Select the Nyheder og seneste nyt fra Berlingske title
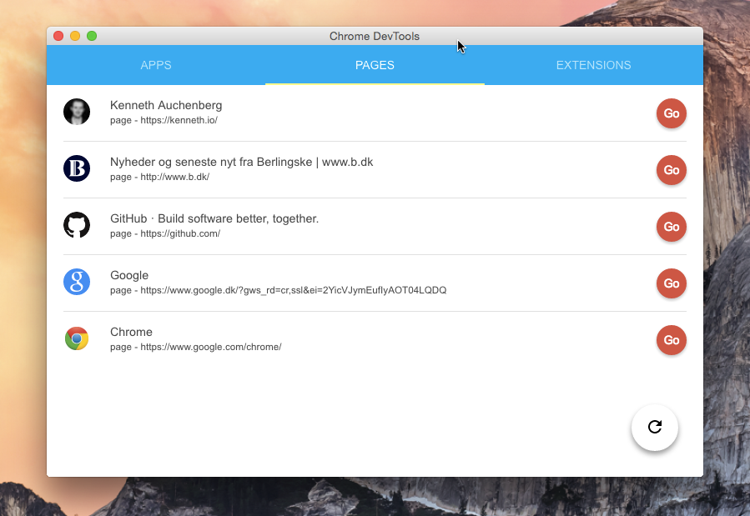 point(242,162)
